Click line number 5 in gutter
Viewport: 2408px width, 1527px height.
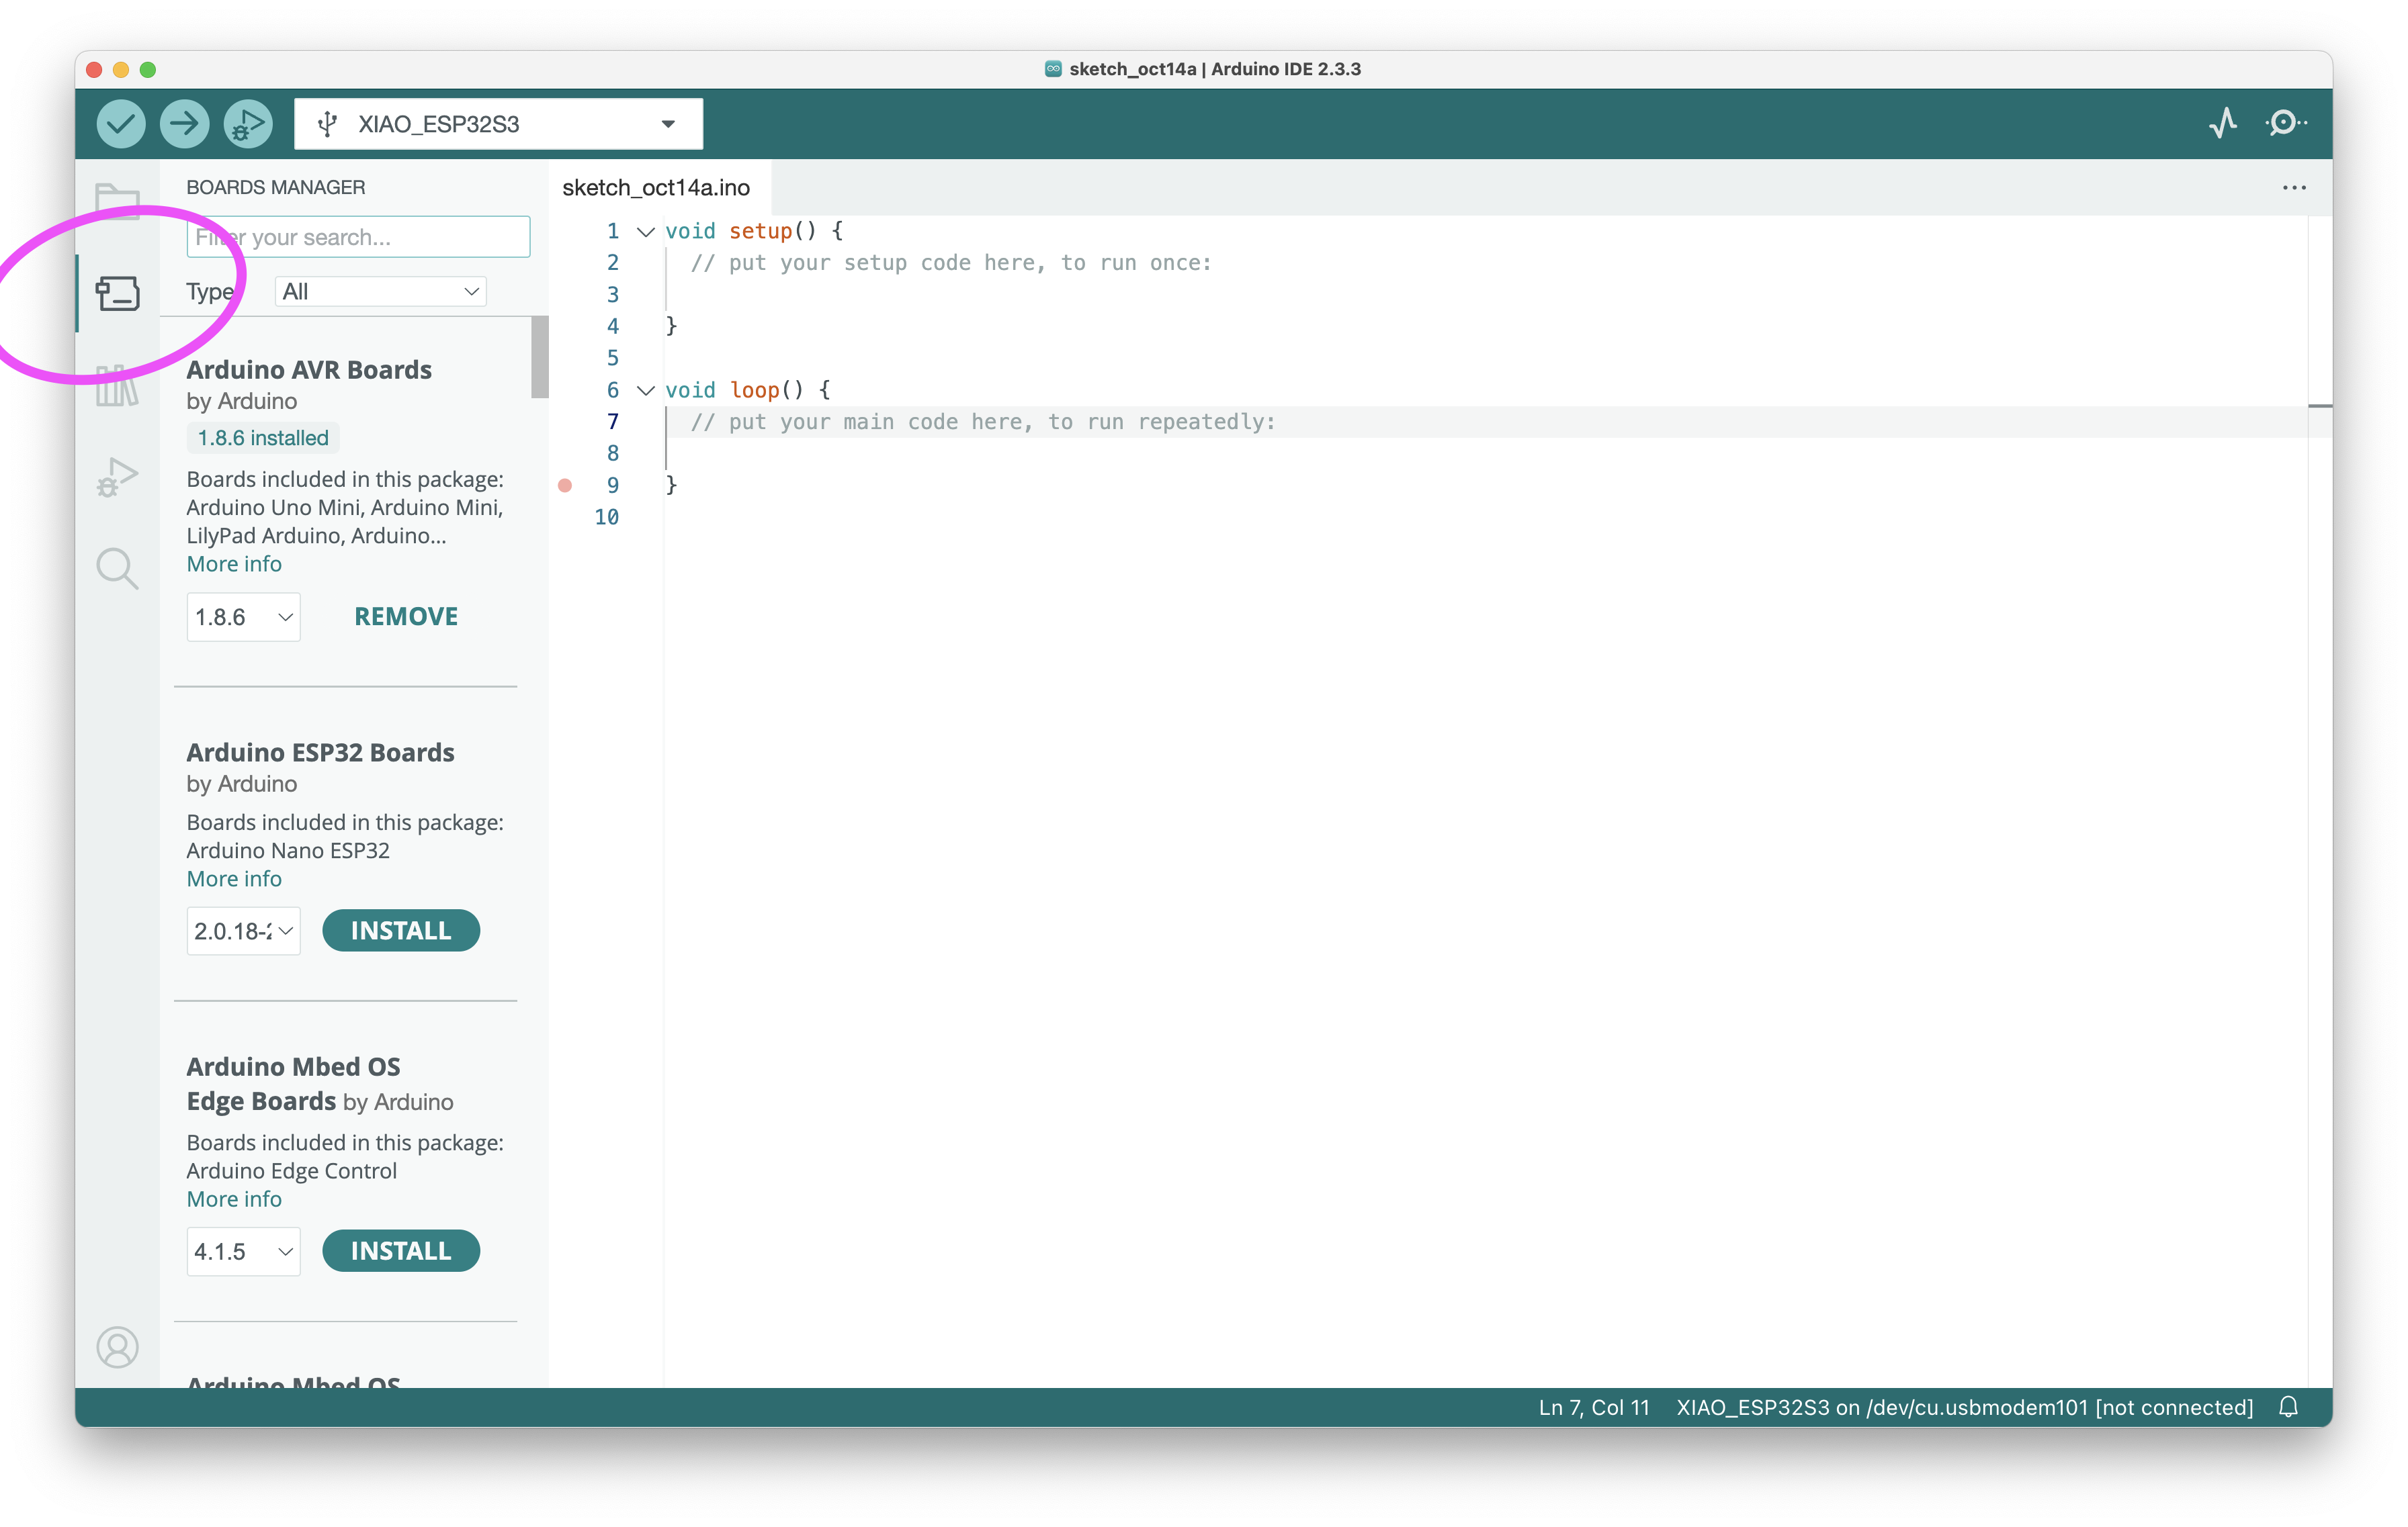pyautogui.click(x=613, y=359)
